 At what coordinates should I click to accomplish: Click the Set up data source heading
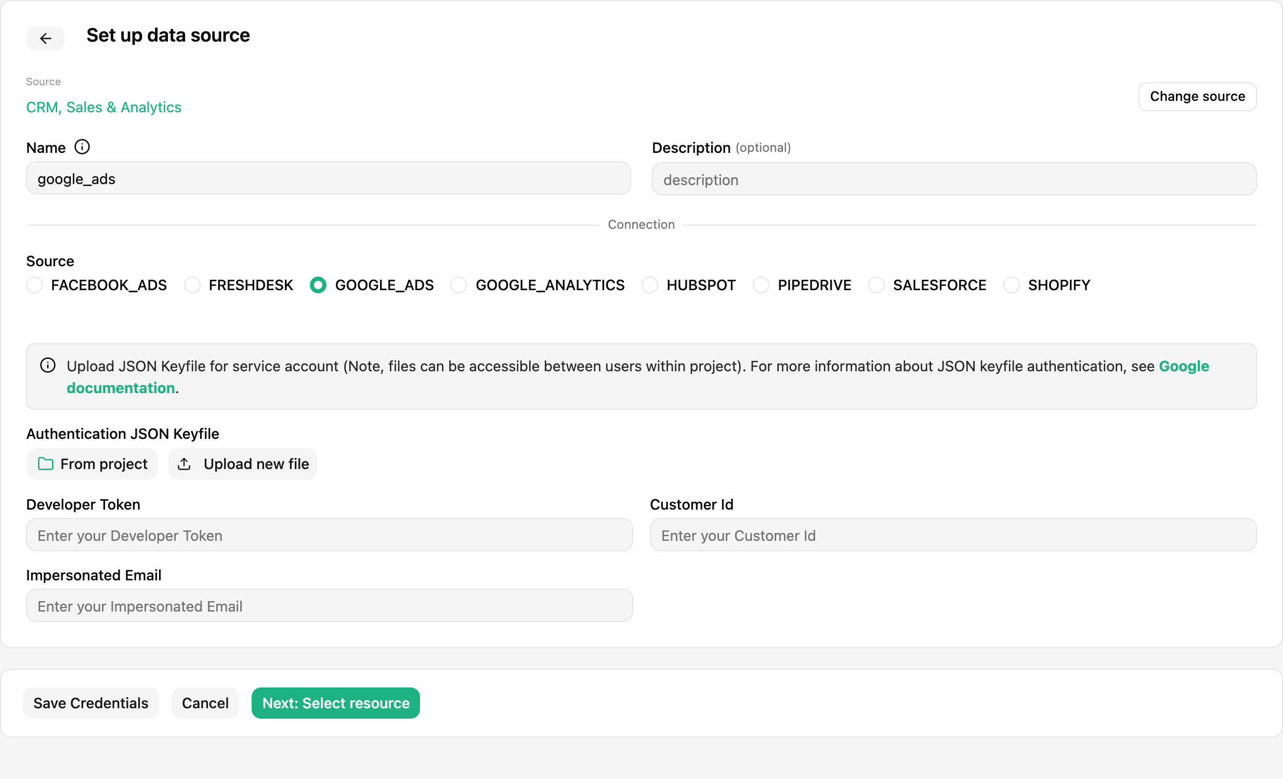tap(168, 35)
